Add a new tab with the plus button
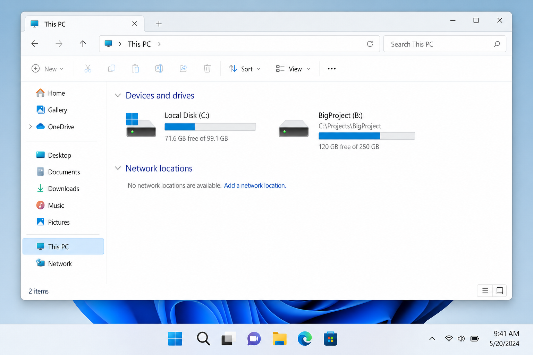 point(159,24)
